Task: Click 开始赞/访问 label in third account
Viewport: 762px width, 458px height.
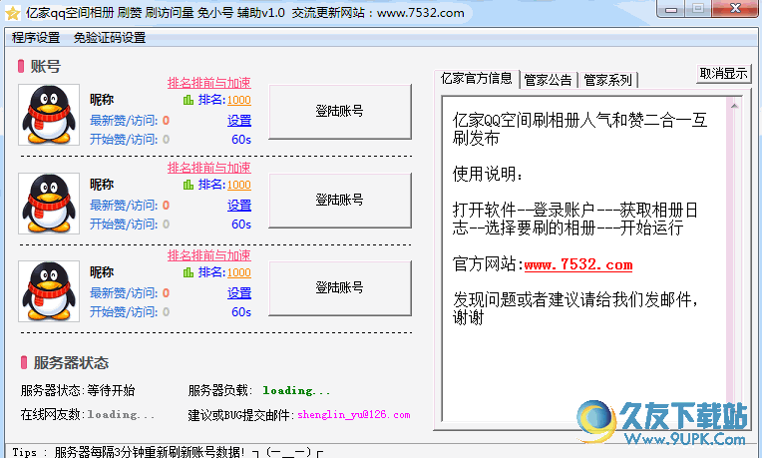Action: (124, 312)
